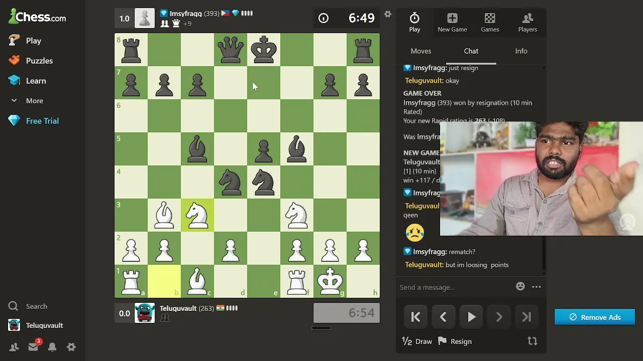Image resolution: width=643 pixels, height=361 pixels.
Task: Select the white pawn on d2
Action: (231, 248)
